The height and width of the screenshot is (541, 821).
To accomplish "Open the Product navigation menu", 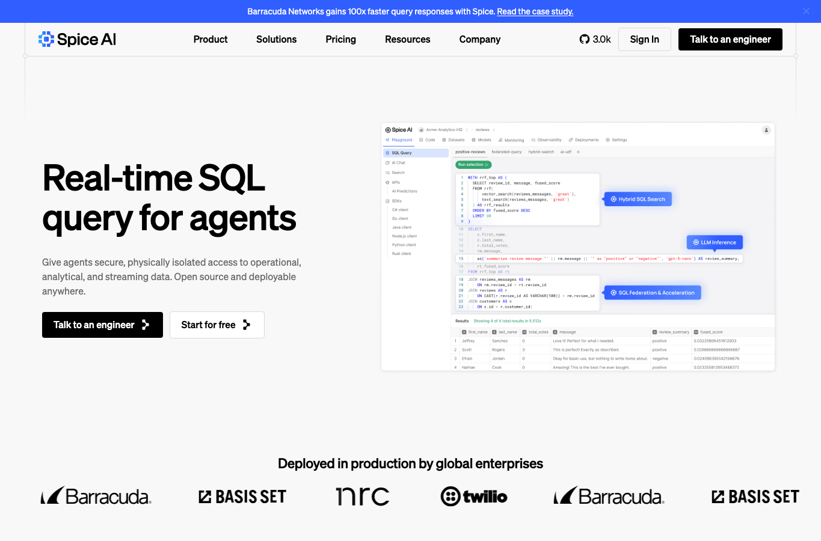I will coord(211,39).
